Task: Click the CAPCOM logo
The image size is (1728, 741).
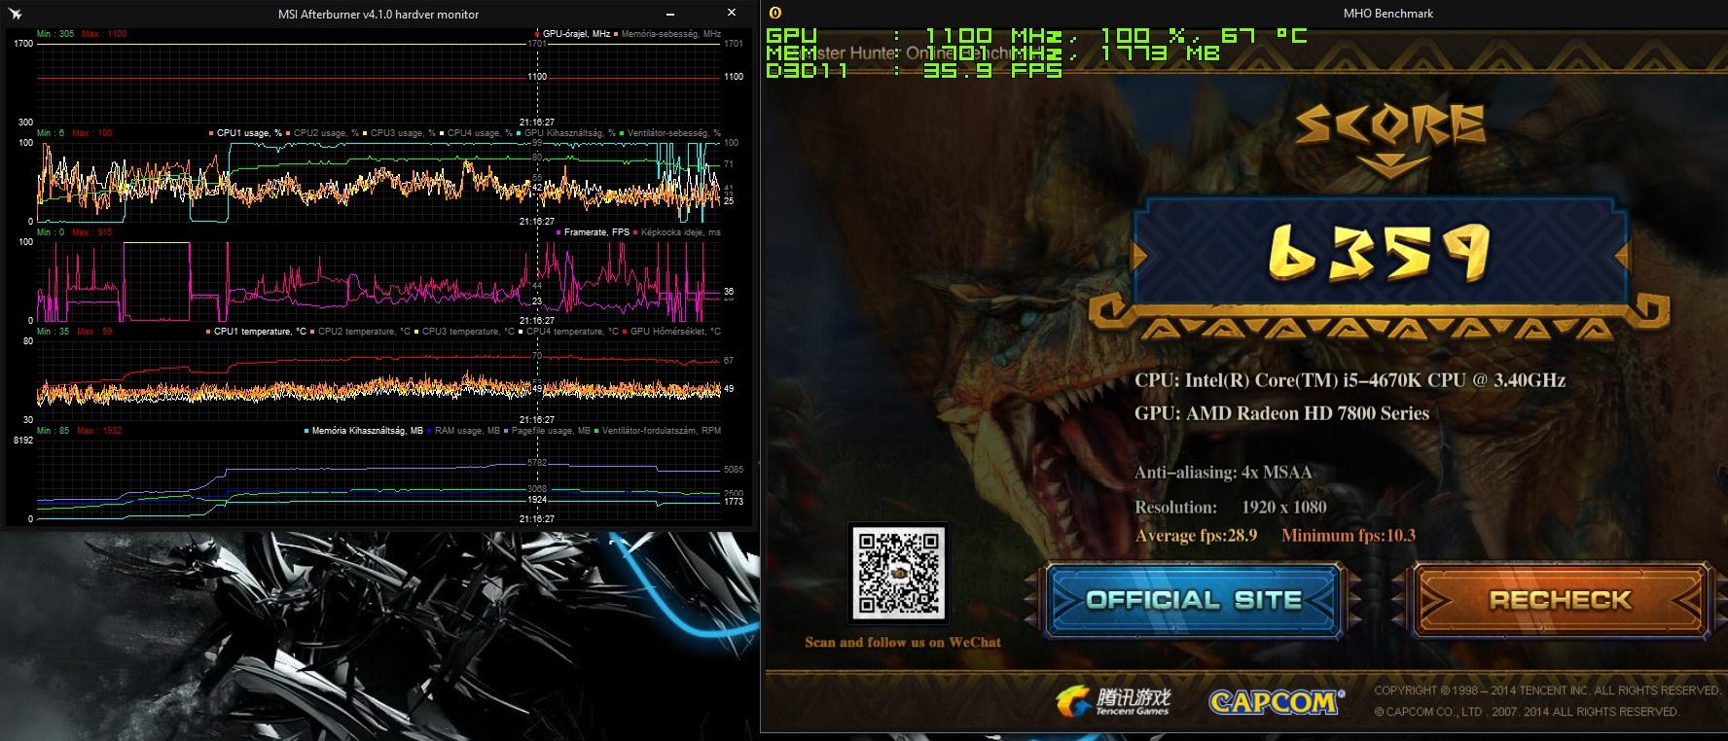Action: tap(1277, 701)
